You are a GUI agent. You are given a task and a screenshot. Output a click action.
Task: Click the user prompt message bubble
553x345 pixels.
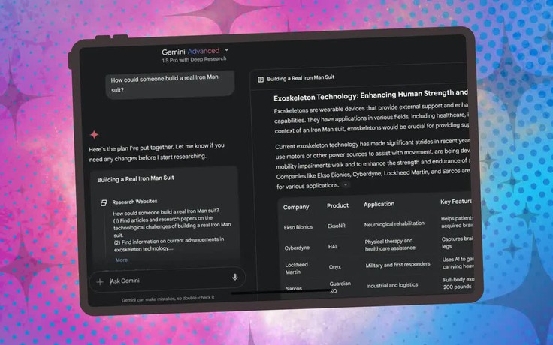coord(169,84)
